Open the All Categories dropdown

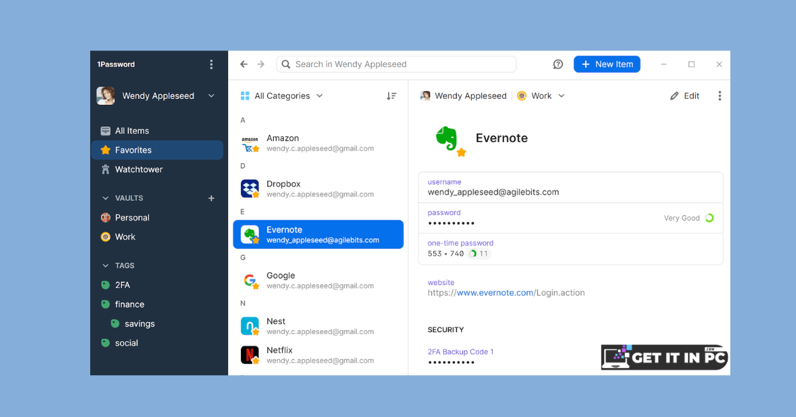tap(282, 96)
